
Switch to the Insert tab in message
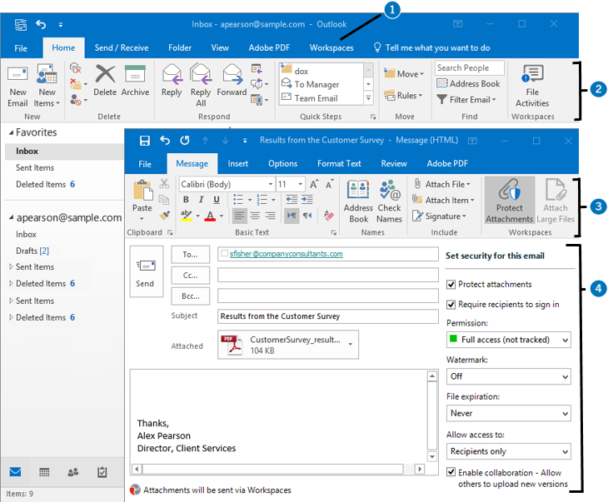(x=237, y=163)
